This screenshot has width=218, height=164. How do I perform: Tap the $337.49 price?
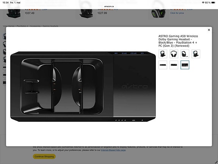pos(30,13)
